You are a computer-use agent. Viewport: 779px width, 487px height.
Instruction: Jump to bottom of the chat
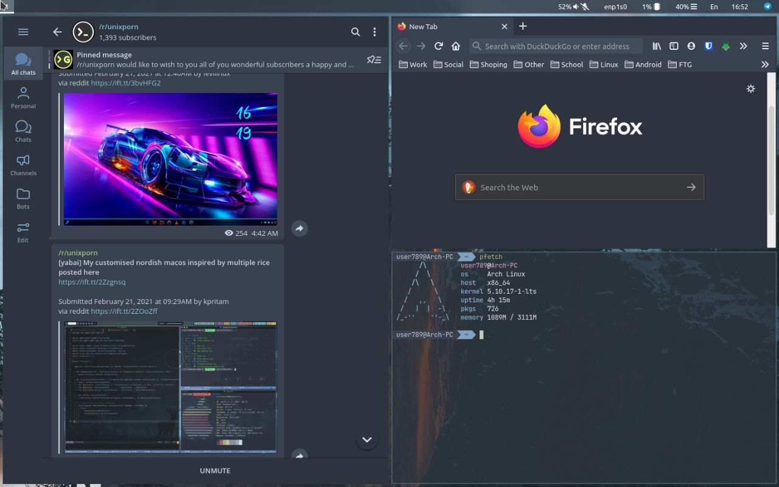367,439
